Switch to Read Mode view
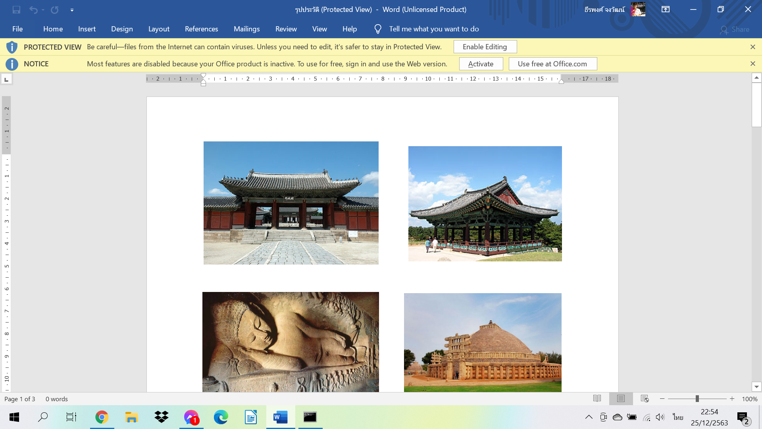Screen dimensions: 762x429 (x=597, y=398)
